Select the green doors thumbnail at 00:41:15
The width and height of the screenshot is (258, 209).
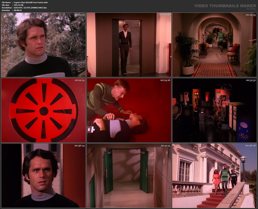pyautogui.click(x=129, y=176)
